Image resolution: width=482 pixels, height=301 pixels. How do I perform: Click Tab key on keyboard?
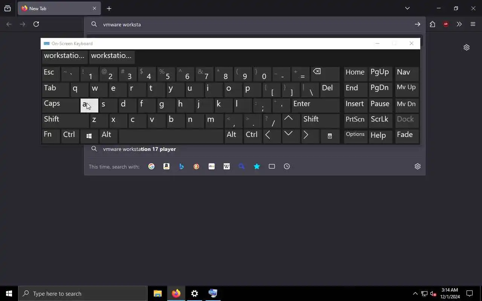[x=55, y=90]
